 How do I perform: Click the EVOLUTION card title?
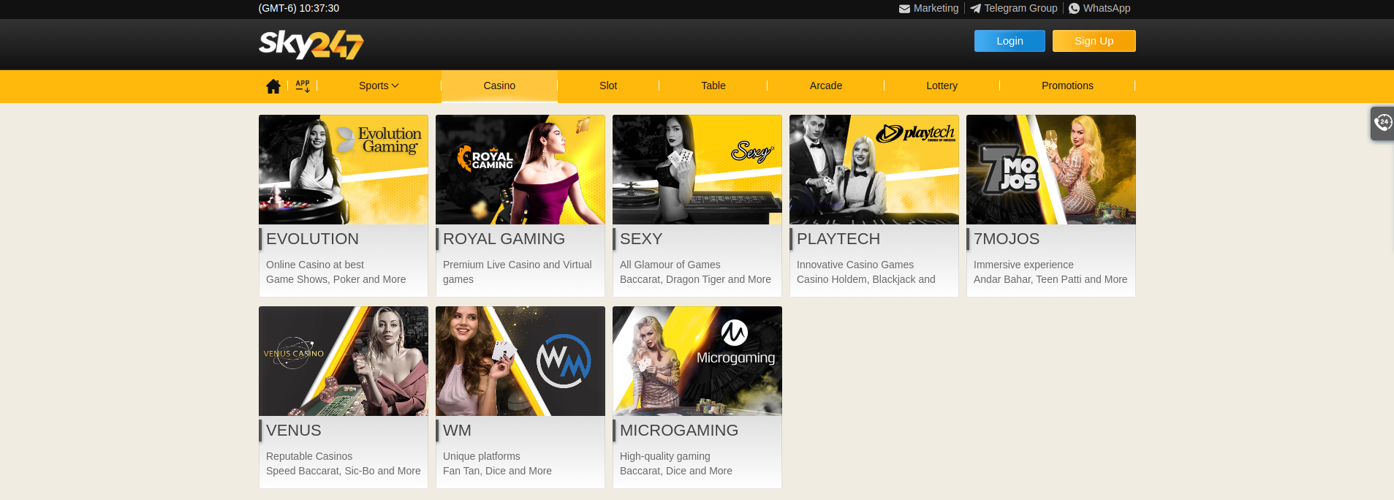[312, 239]
